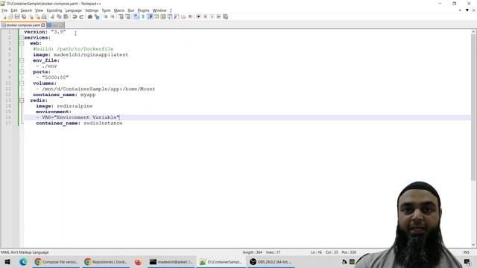The image size is (477, 268).
Task: Toggle synchronized horizontal scrolling
Action: point(127,16)
